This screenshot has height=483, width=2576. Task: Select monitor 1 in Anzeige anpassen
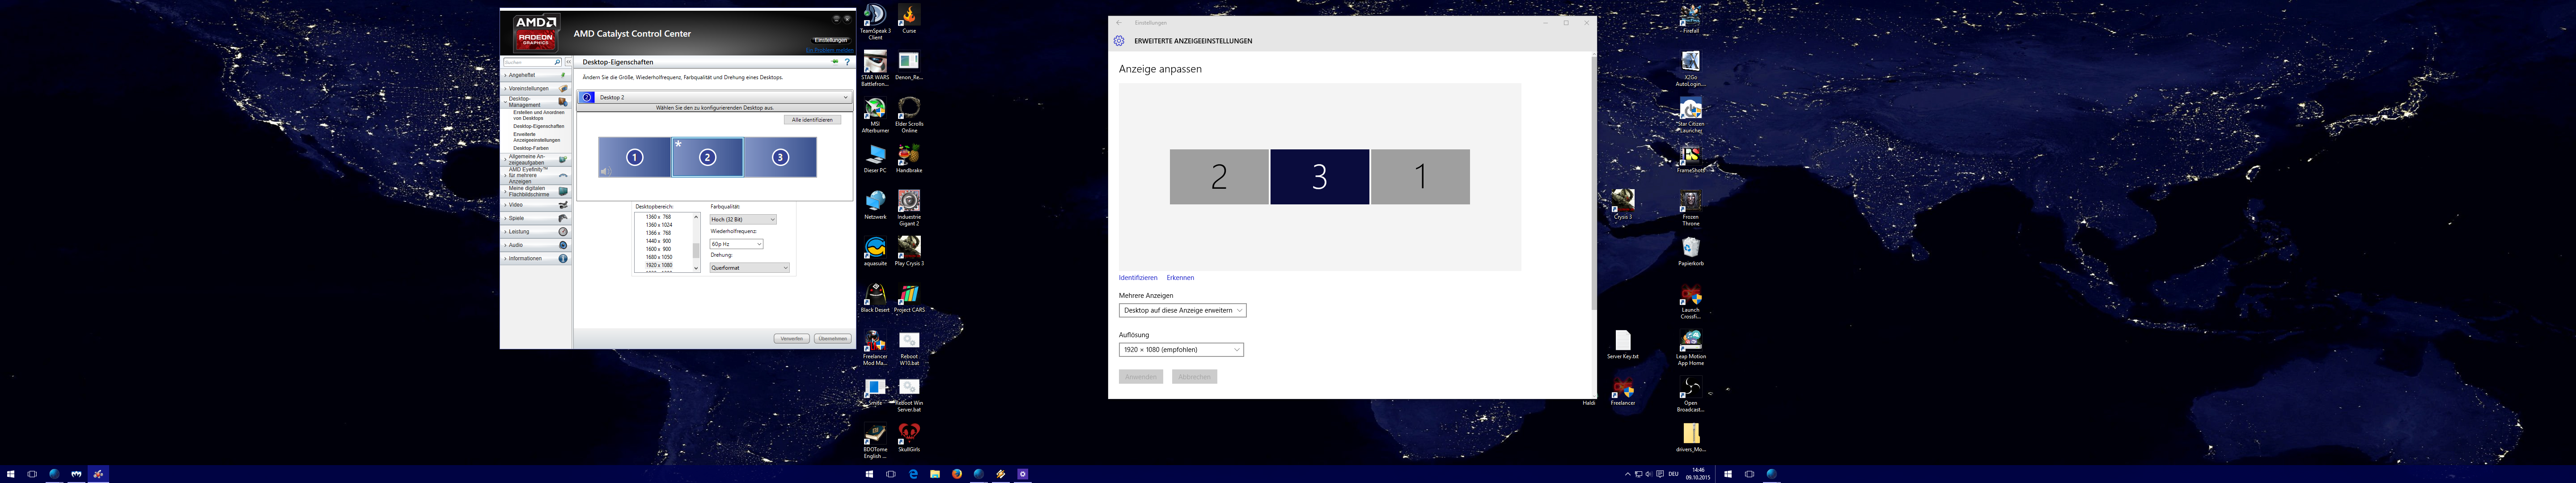1420,177
